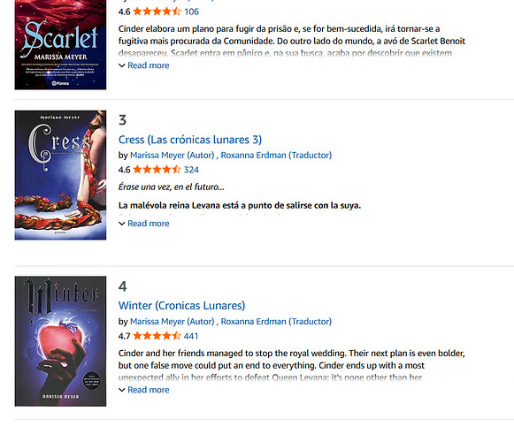
Task: Open the Cress book cover image
Action: [60, 175]
